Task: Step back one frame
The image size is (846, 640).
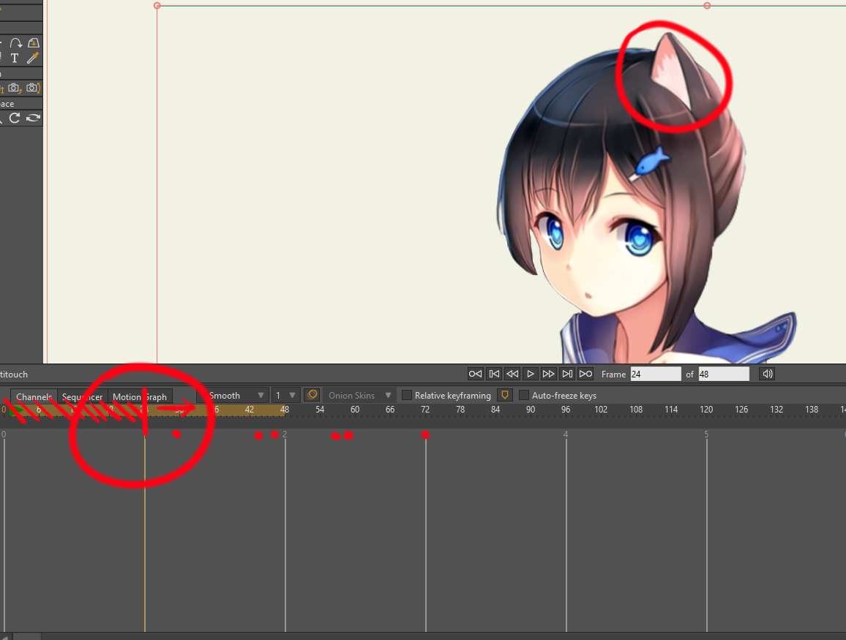Action: [x=512, y=374]
